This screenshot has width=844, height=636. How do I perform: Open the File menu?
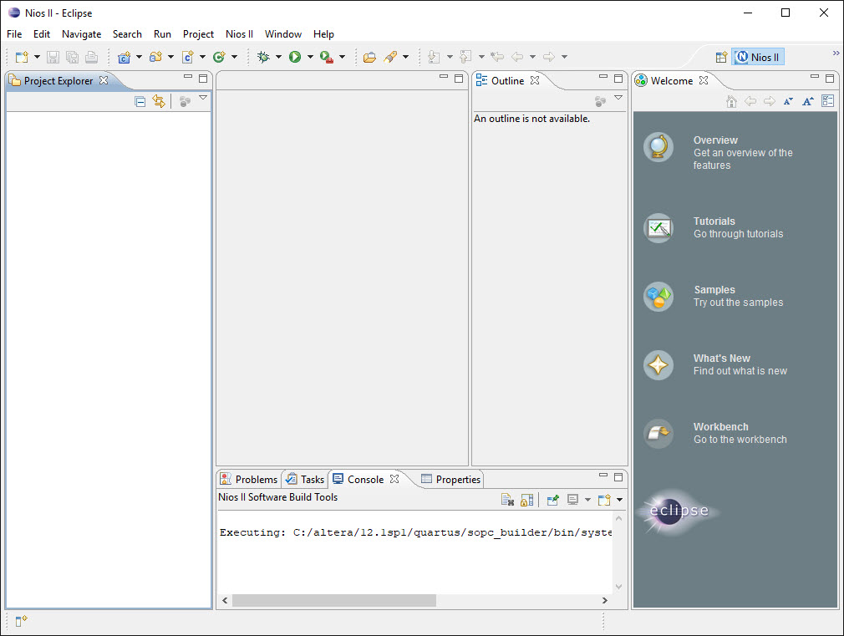[14, 34]
